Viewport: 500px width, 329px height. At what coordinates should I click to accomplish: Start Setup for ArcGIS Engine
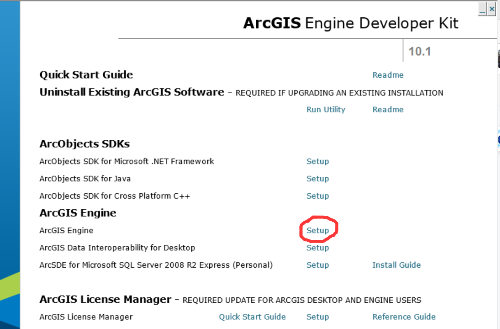coord(317,230)
